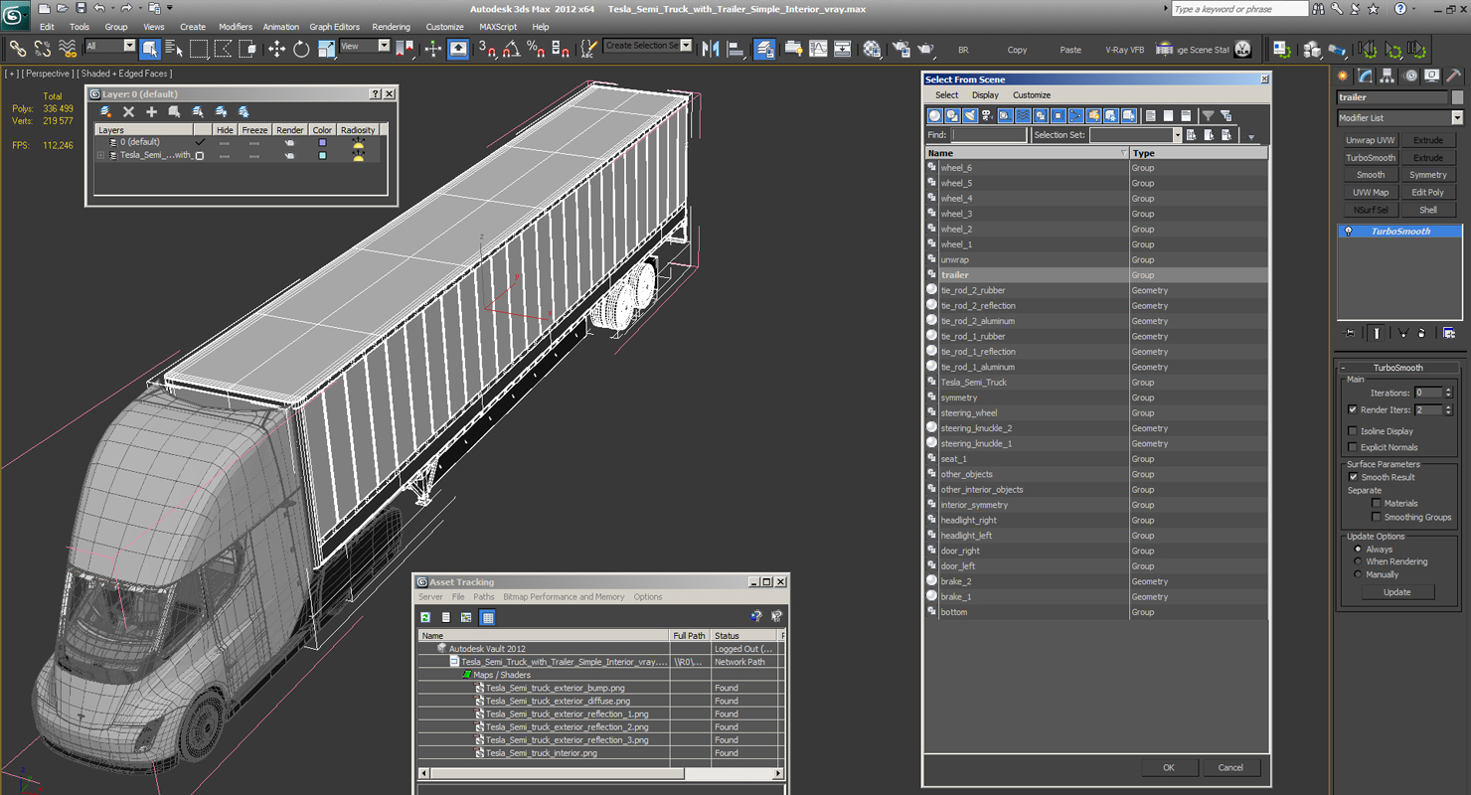Toggle TurboSmooth modifier lightbulb visibility

click(x=1348, y=232)
